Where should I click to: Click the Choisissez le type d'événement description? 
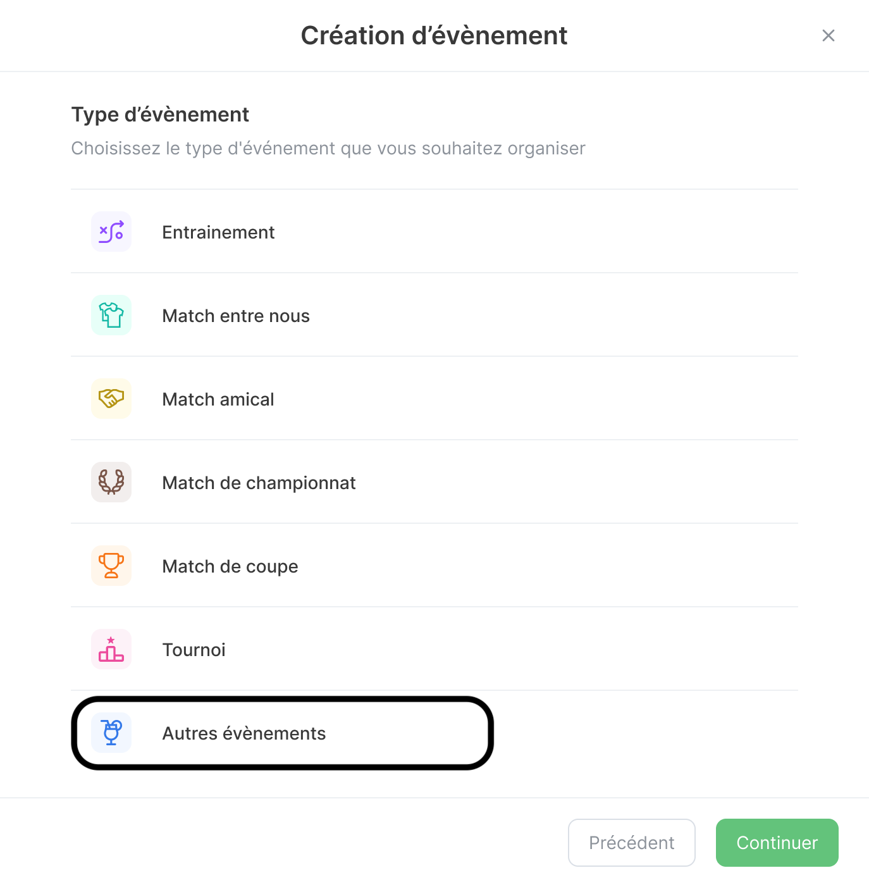(328, 148)
